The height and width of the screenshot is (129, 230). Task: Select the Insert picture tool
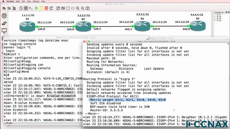pyautogui.click(x=63, y=8)
